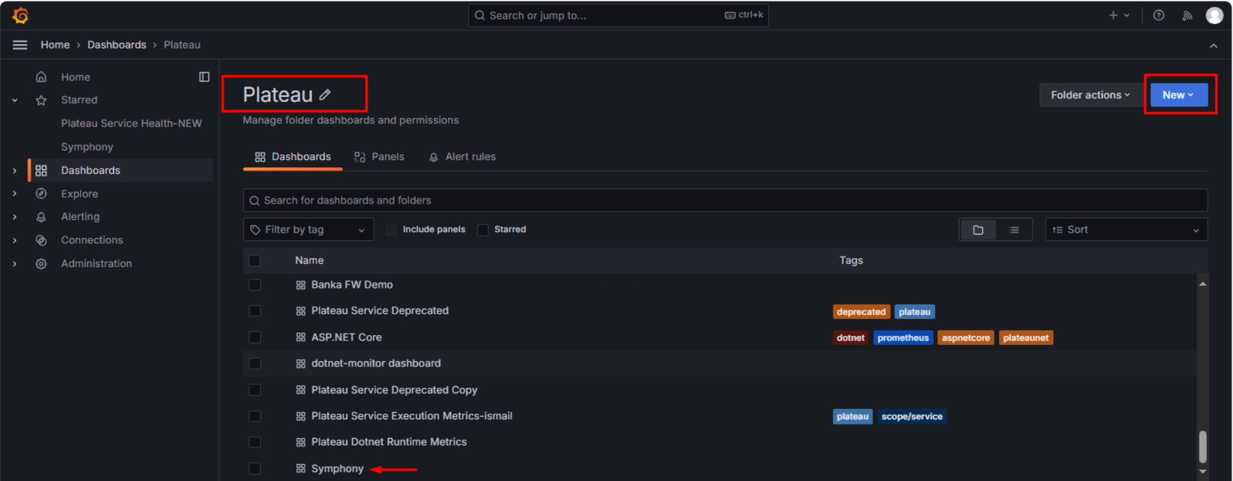Viewport: 1233px width, 481px height.
Task: Open the Sort dropdown
Action: (1126, 229)
